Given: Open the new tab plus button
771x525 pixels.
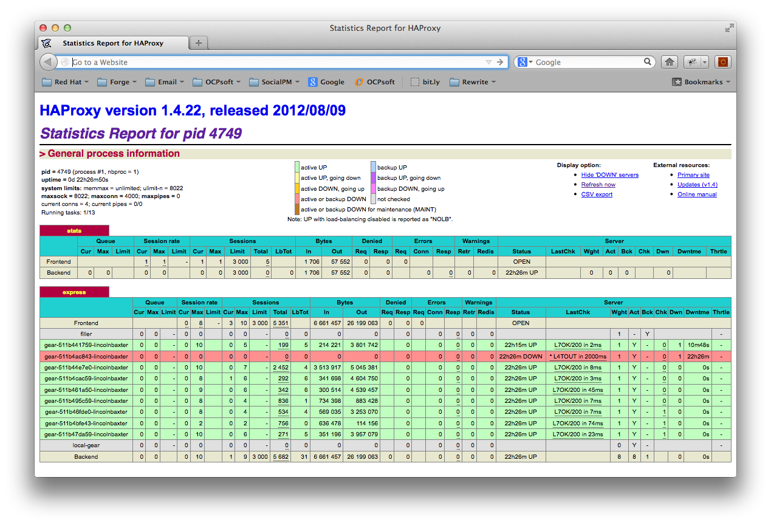Looking at the screenshot, I should click(x=198, y=43).
